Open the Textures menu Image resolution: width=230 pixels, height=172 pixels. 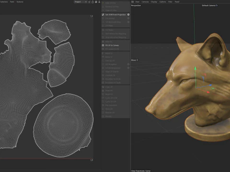20,2
